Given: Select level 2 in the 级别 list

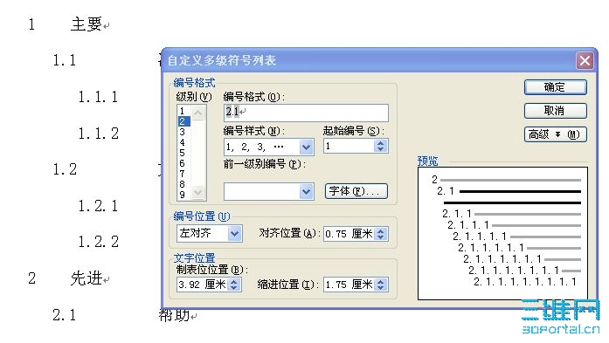Looking at the screenshot, I should point(183,121).
